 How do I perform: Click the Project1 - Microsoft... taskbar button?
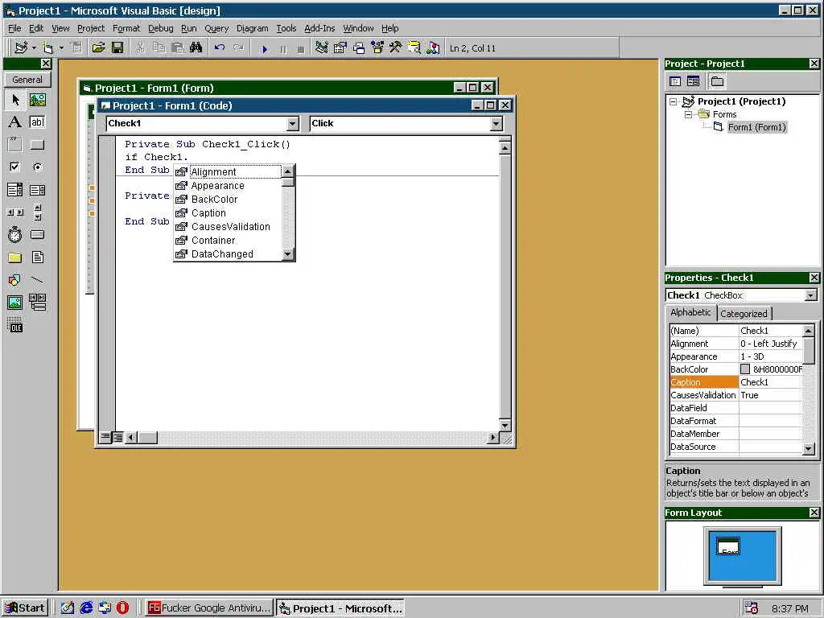pos(340,608)
